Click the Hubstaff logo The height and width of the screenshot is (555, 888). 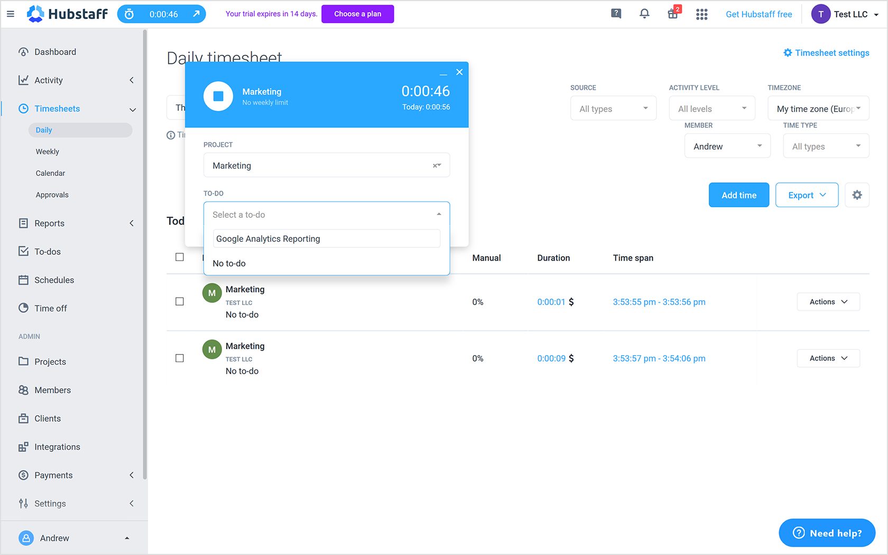click(x=67, y=14)
